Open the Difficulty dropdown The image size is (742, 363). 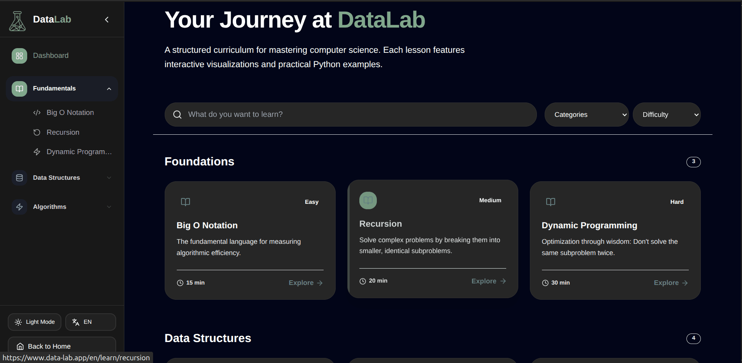click(x=667, y=115)
